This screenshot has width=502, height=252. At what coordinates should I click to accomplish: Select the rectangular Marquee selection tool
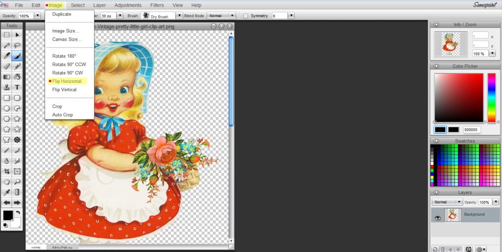pos(7,35)
